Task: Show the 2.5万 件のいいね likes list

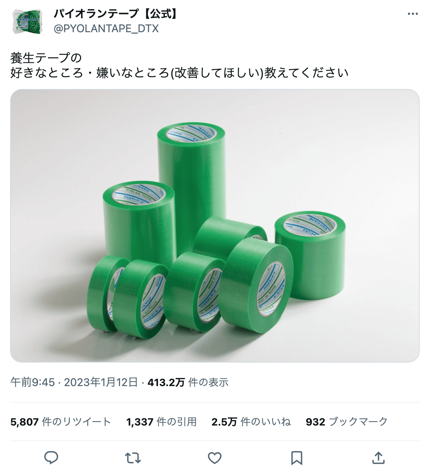Action: coord(251,422)
